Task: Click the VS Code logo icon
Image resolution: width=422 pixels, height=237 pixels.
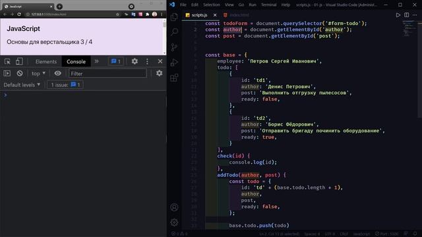Action: click(x=172, y=5)
